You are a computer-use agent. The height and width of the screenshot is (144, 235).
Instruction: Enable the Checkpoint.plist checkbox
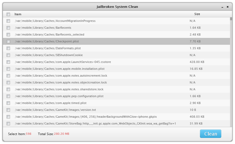(x=8, y=41)
